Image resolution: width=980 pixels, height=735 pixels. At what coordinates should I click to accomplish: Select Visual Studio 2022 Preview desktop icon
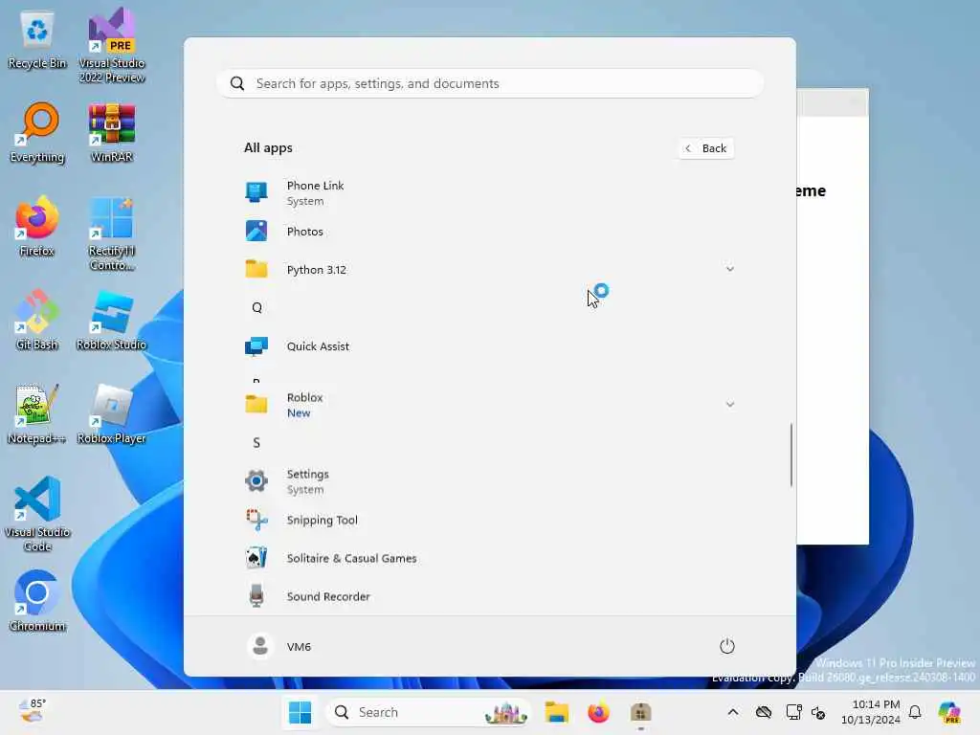click(x=112, y=46)
